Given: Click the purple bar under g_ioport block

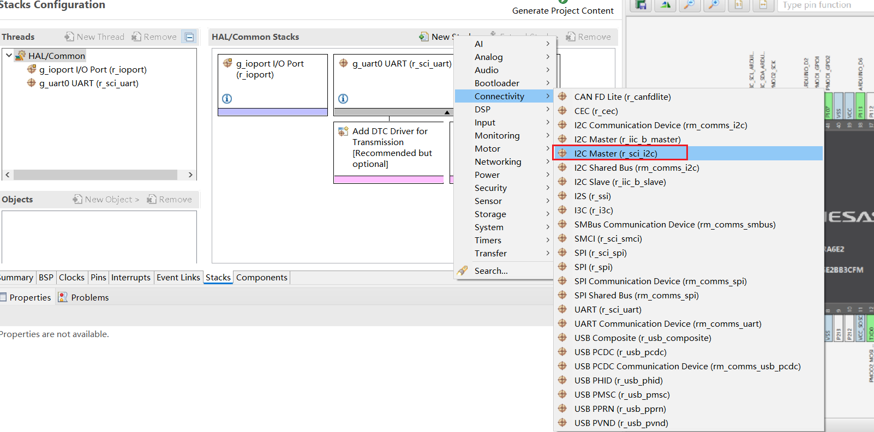Looking at the screenshot, I should pyautogui.click(x=272, y=112).
